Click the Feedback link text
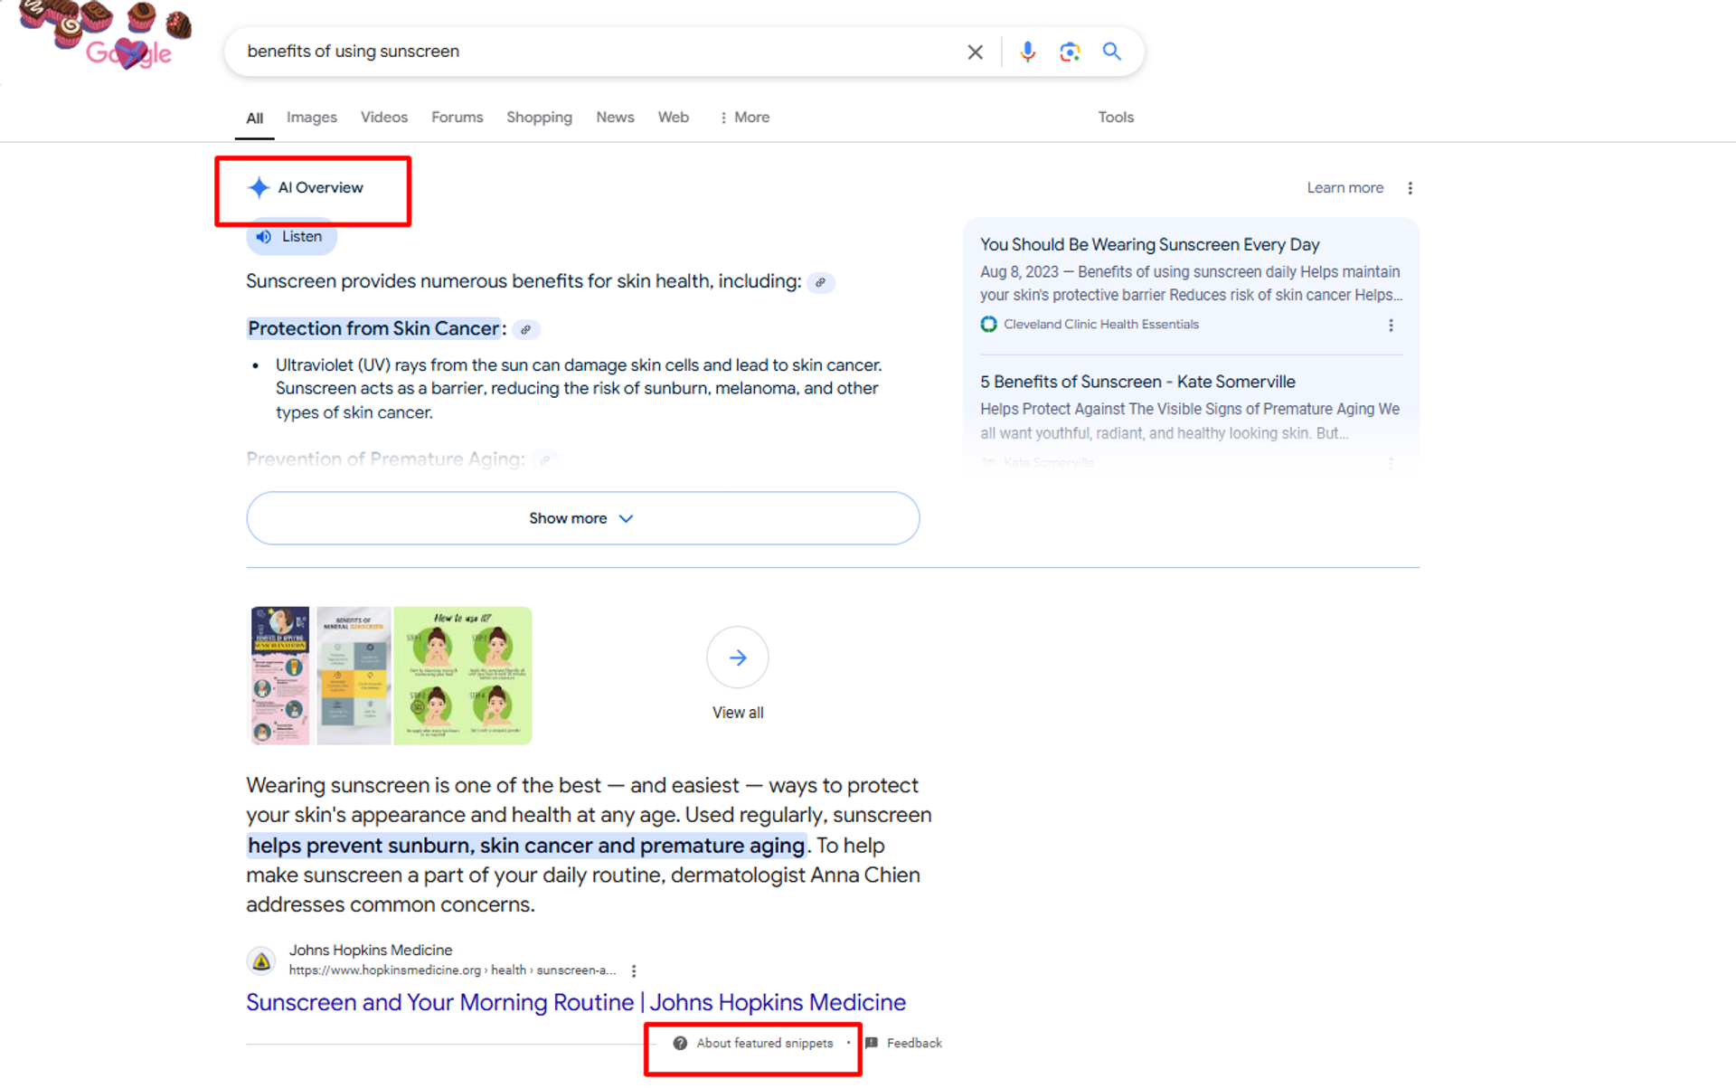 pyautogui.click(x=914, y=1043)
